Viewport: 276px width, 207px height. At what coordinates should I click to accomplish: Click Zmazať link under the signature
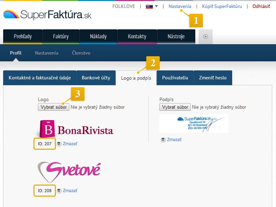tap(174, 139)
